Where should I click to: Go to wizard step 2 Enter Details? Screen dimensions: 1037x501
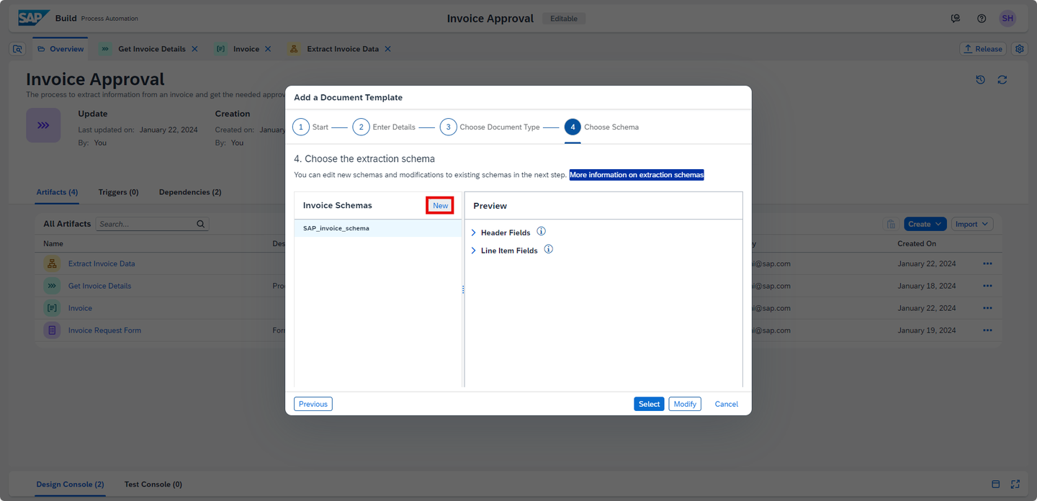pyautogui.click(x=384, y=127)
